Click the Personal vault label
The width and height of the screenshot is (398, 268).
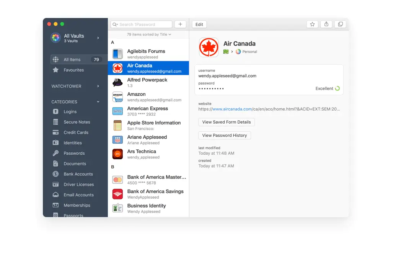pos(250,52)
